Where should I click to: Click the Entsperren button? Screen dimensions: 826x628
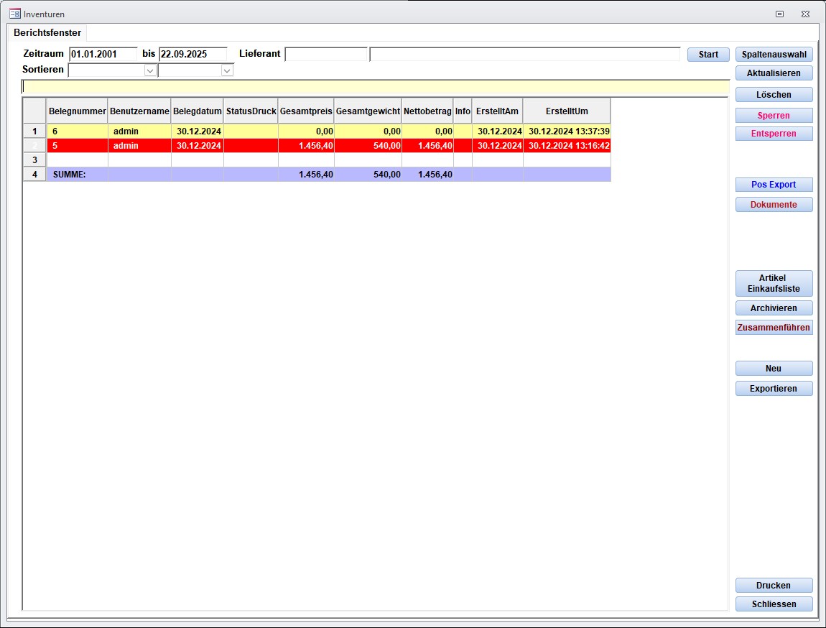774,134
